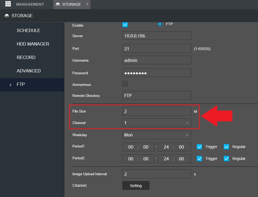Click Period2 end minute field
This screenshot has height=197, width=258.
tap(181, 159)
